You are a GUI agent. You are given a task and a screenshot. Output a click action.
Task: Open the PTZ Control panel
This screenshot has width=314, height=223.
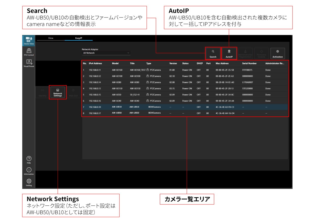click(x=29, y=52)
